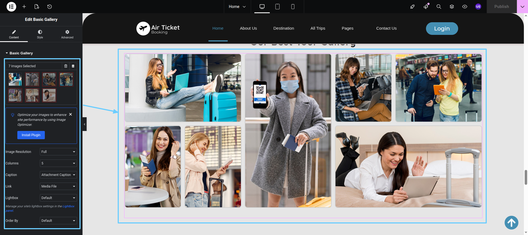
Task: Switch to mobile responsive view
Action: point(293,7)
